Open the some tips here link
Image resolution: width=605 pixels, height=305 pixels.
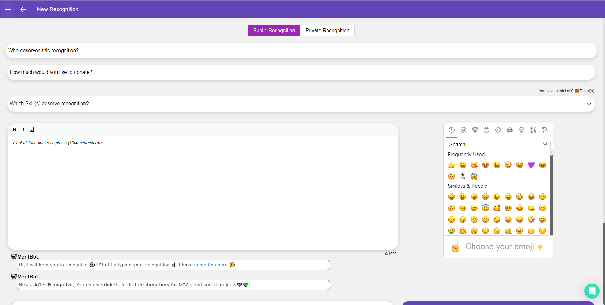(211, 265)
